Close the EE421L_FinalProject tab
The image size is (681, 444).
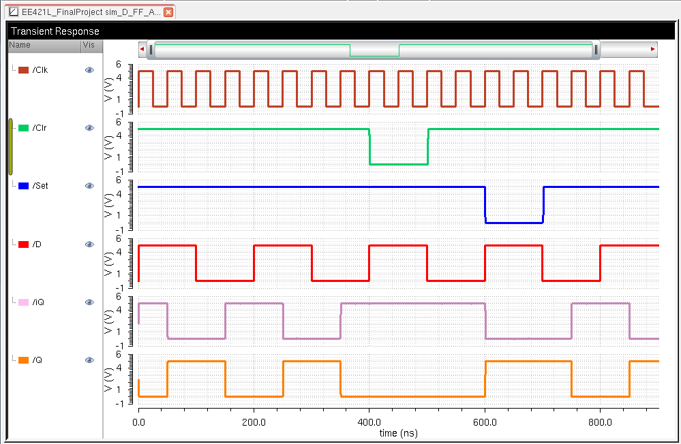[168, 12]
